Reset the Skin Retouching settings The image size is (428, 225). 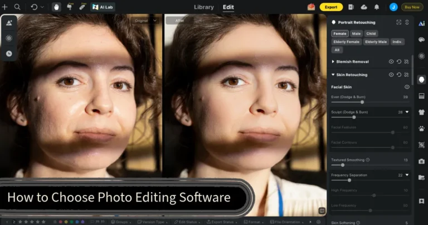coord(399,75)
